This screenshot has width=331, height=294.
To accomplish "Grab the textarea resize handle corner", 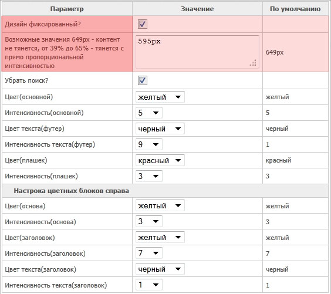I will 253,63.
